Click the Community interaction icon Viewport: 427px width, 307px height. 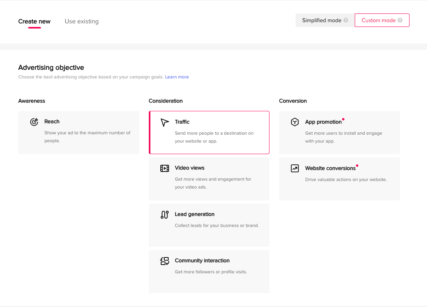click(x=164, y=261)
